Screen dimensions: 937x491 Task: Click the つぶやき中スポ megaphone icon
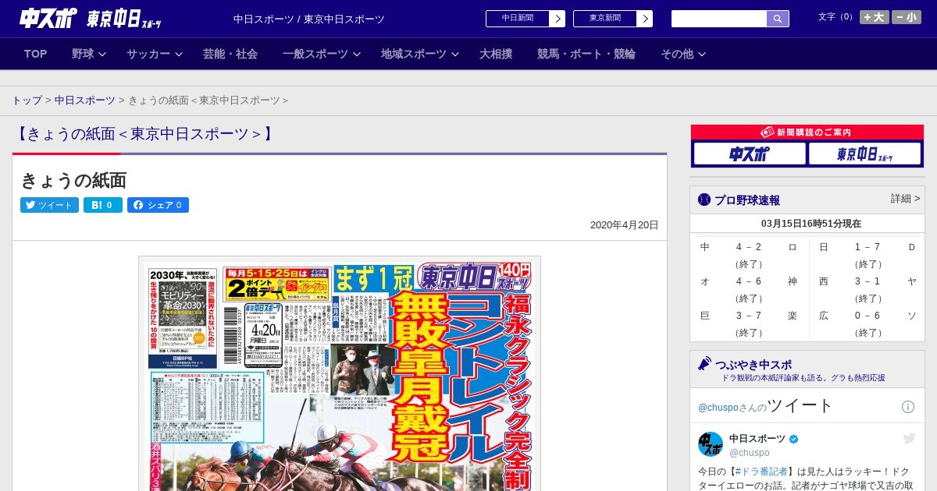tap(704, 363)
